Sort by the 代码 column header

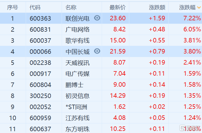click(35, 7)
